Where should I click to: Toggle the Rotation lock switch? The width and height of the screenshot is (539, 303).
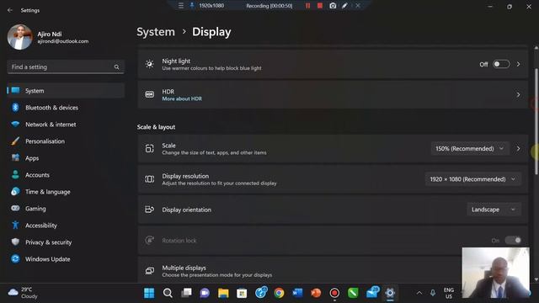[513, 241]
